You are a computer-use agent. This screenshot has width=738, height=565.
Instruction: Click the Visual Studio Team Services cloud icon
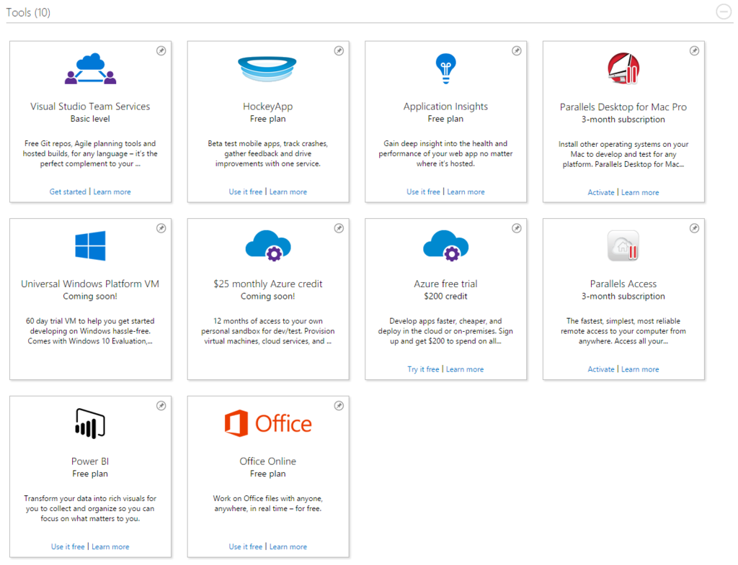coord(90,68)
